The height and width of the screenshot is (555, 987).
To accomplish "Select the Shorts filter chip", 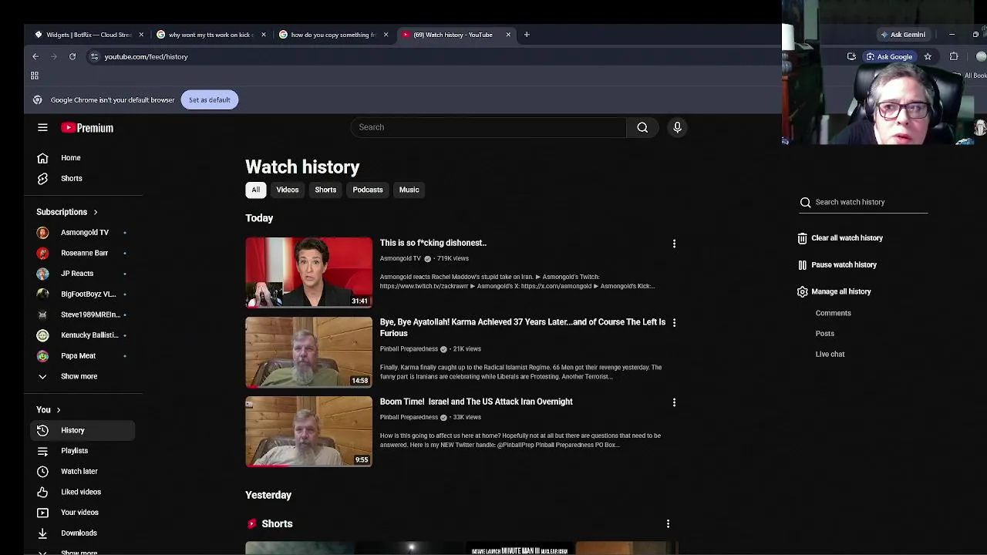I will click(x=325, y=190).
